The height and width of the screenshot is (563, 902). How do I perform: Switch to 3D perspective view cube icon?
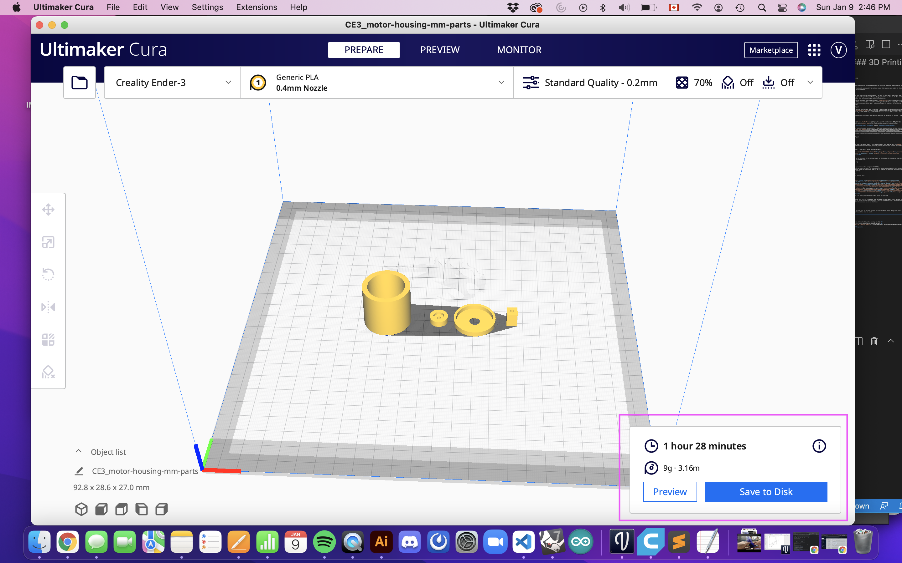pos(81,509)
